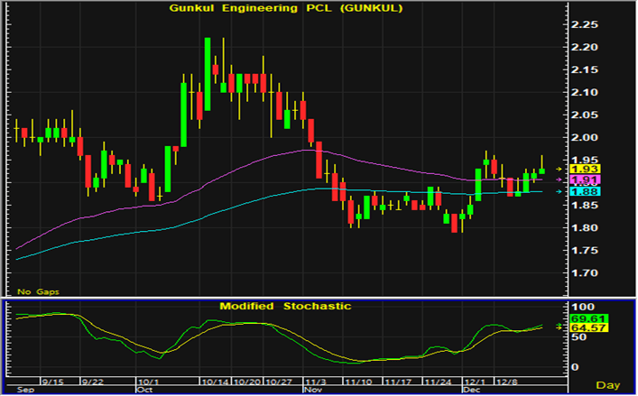Click the Modified Stochastic panel title
This screenshot has height=396, width=638.
coord(285,307)
